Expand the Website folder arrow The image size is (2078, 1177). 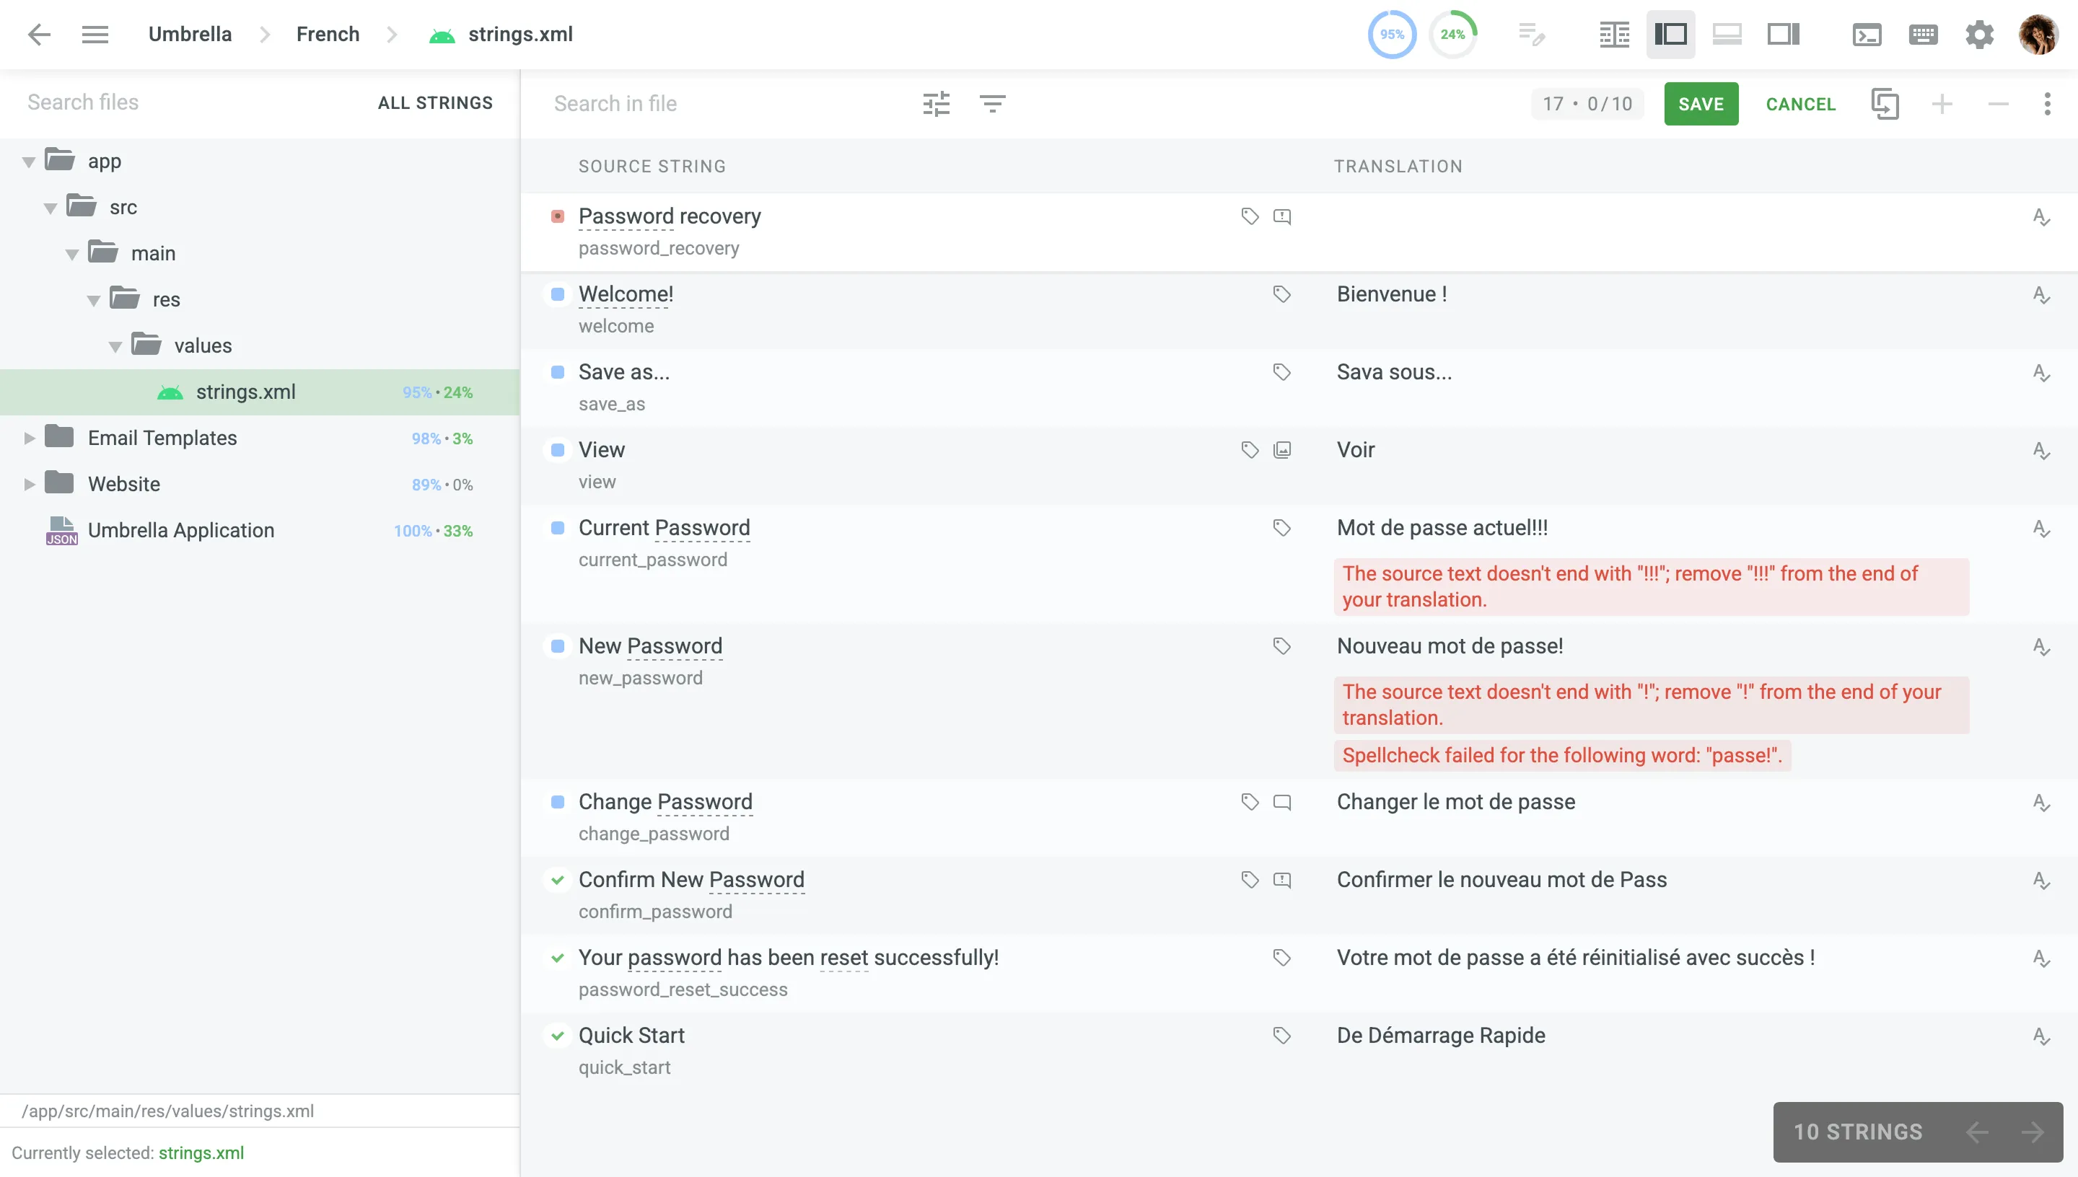29,484
